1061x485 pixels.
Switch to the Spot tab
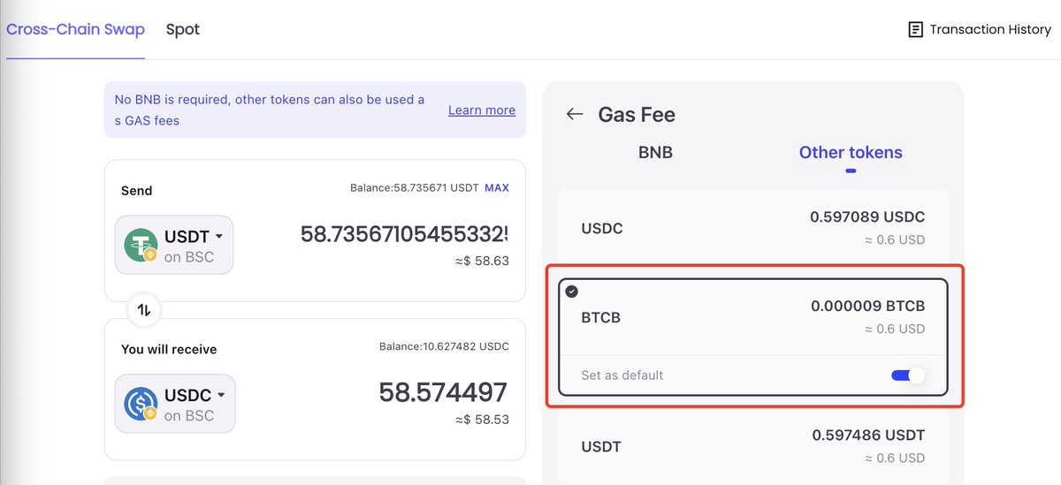coord(183,29)
